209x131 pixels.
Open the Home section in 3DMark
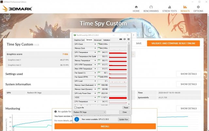point(136,8)
